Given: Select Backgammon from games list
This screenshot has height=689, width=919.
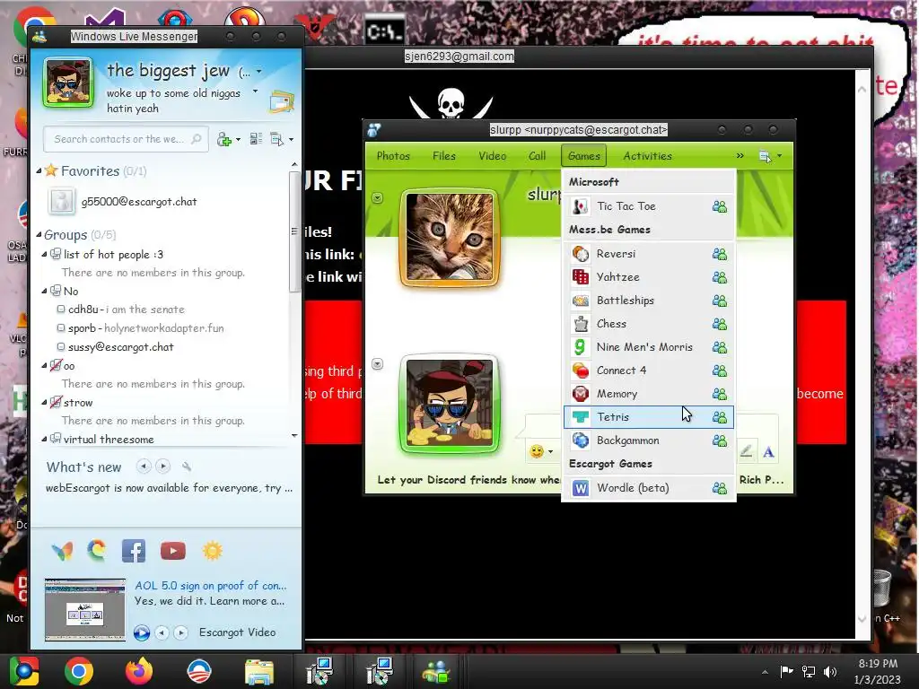Looking at the screenshot, I should tap(648, 440).
